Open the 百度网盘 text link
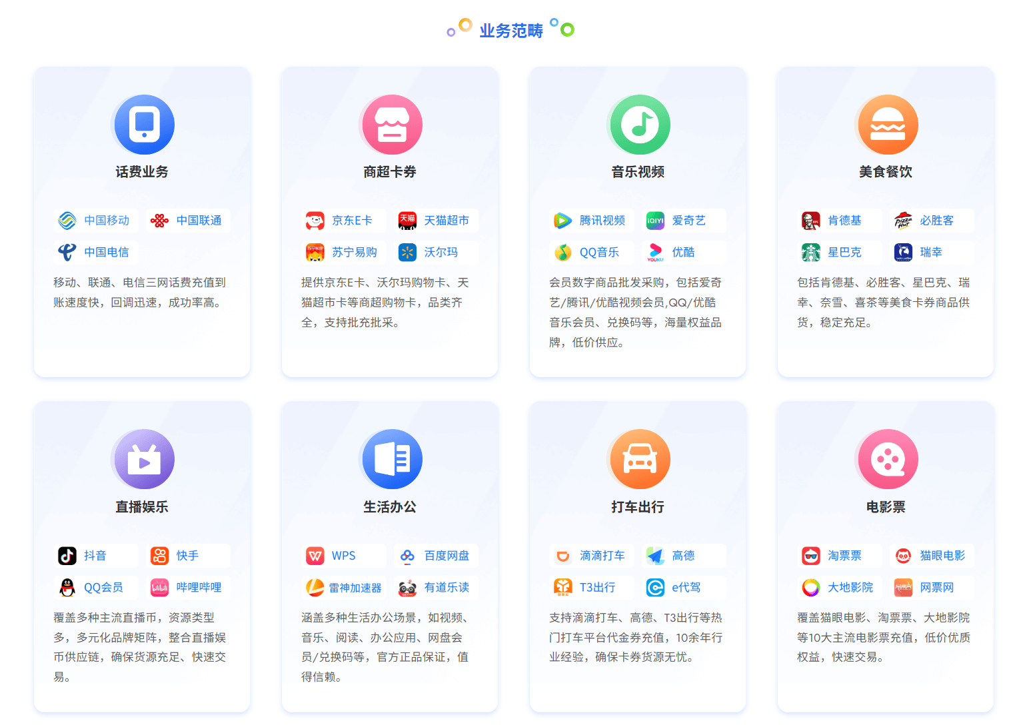This screenshot has height=727, width=1029. click(x=447, y=556)
